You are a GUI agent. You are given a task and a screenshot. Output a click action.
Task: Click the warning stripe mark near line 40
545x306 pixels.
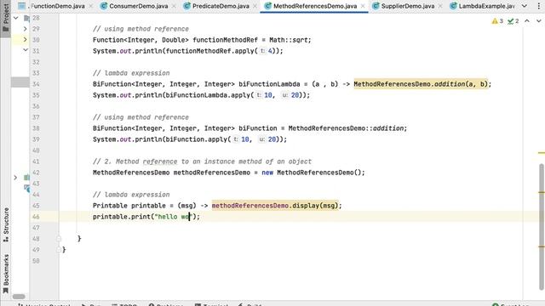[x=542, y=153]
